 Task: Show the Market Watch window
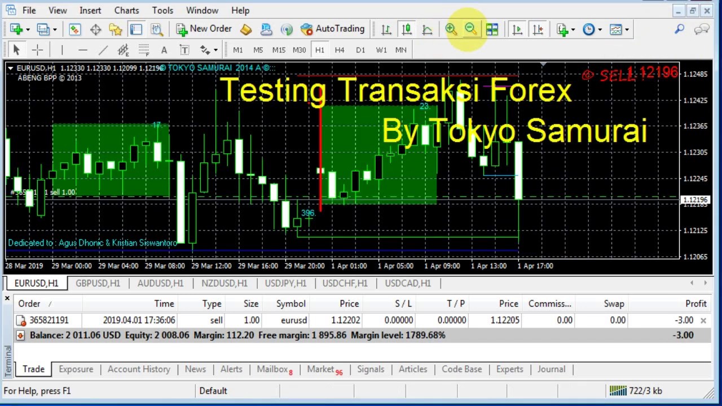point(75,29)
